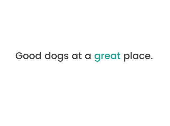
Task: Click the final "d" of "Good"
Action: pos(38,56)
